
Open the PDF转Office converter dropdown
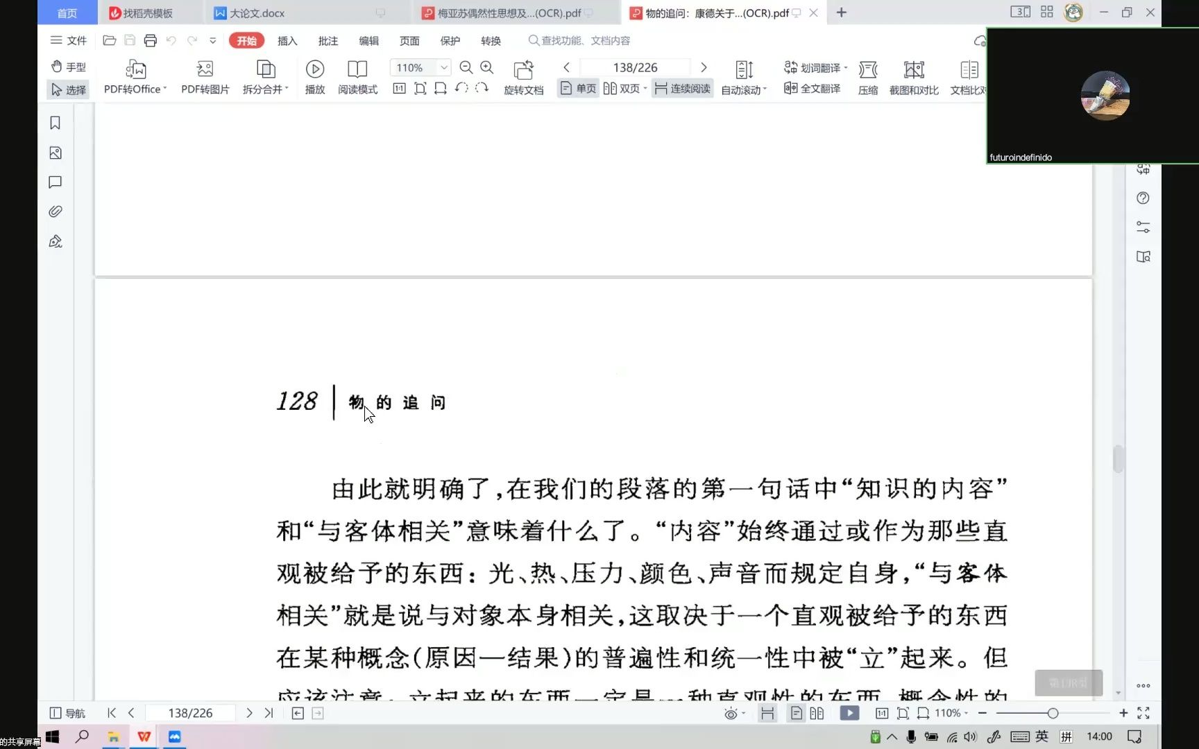[135, 77]
